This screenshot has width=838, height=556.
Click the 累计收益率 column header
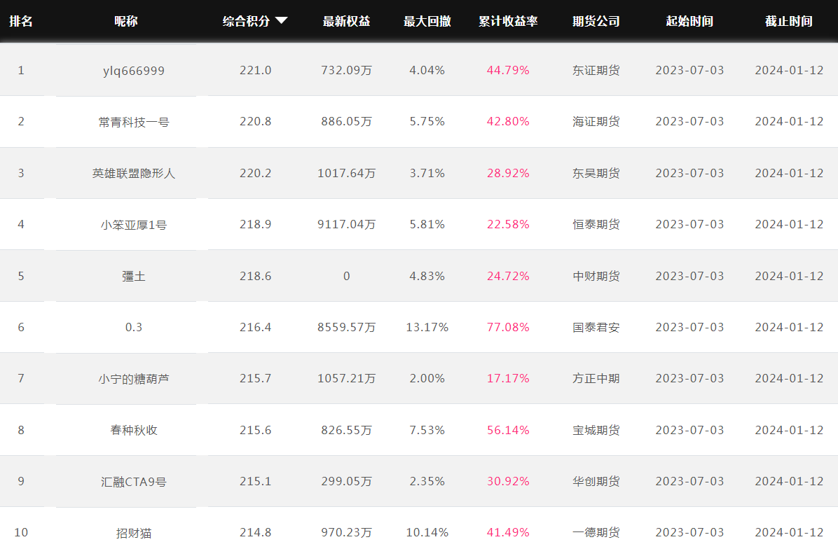(x=508, y=22)
